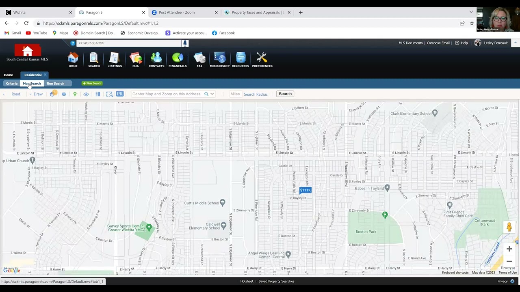The width and height of the screenshot is (520, 292).
Task: Click the Center Map and Zoom address field
Action: coord(167,94)
